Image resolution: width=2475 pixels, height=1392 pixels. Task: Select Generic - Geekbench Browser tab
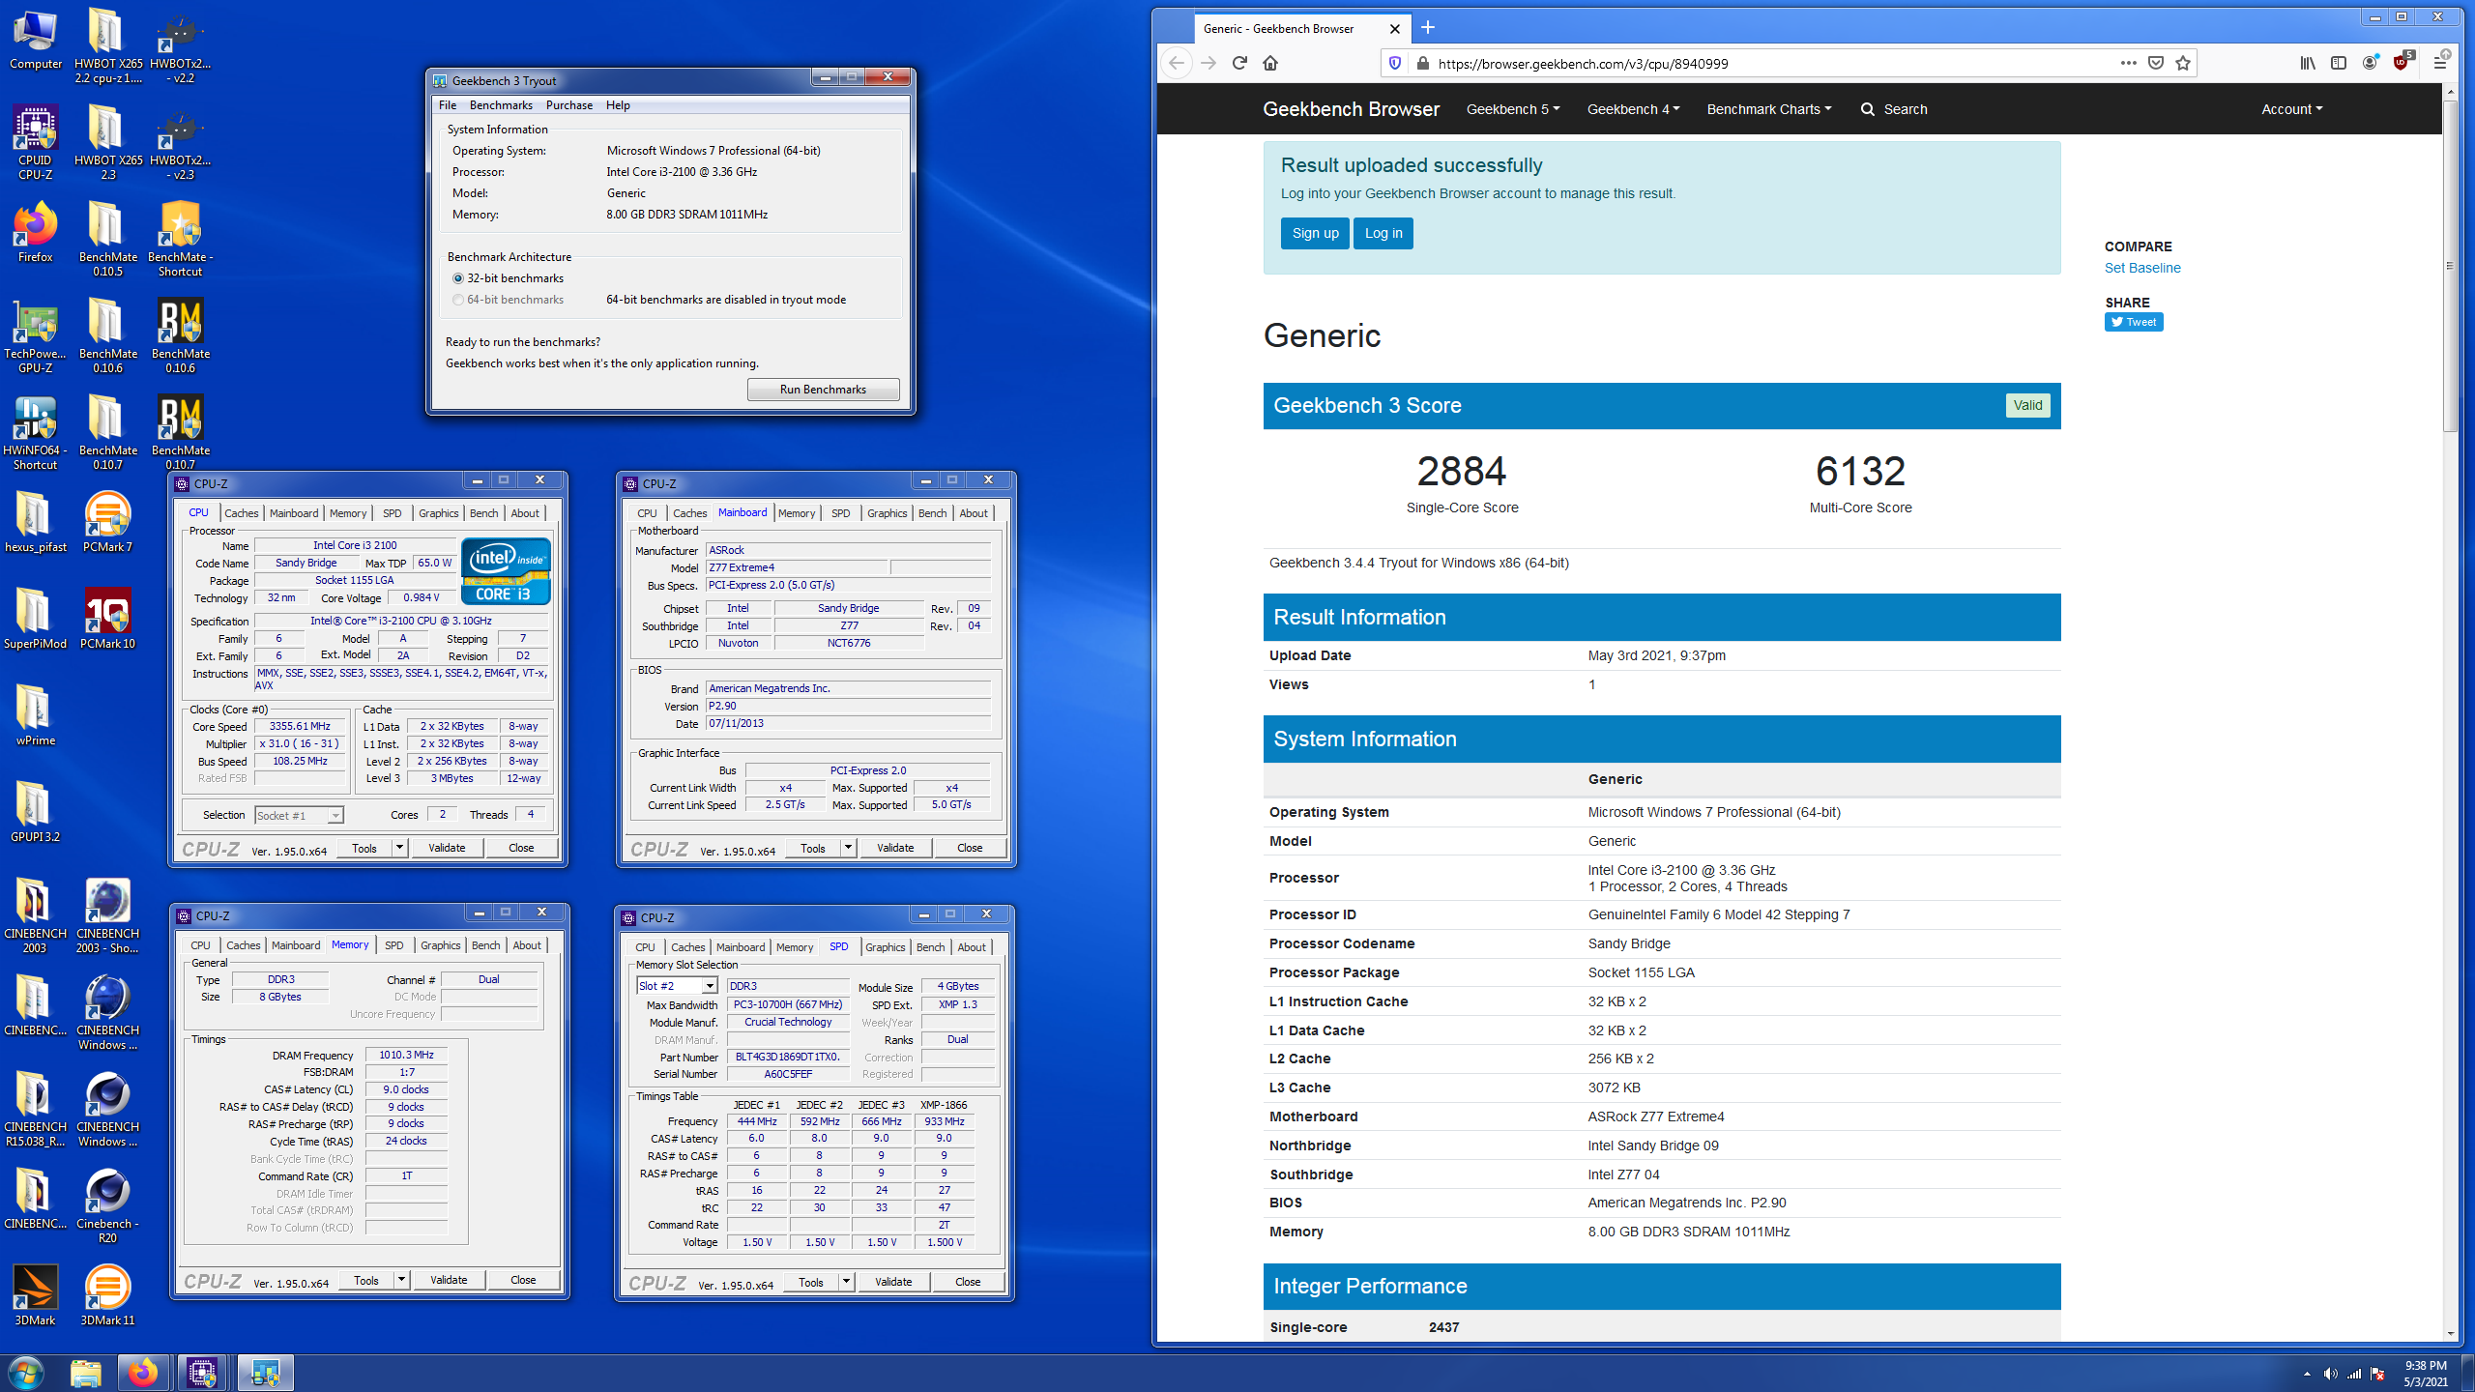(1300, 28)
